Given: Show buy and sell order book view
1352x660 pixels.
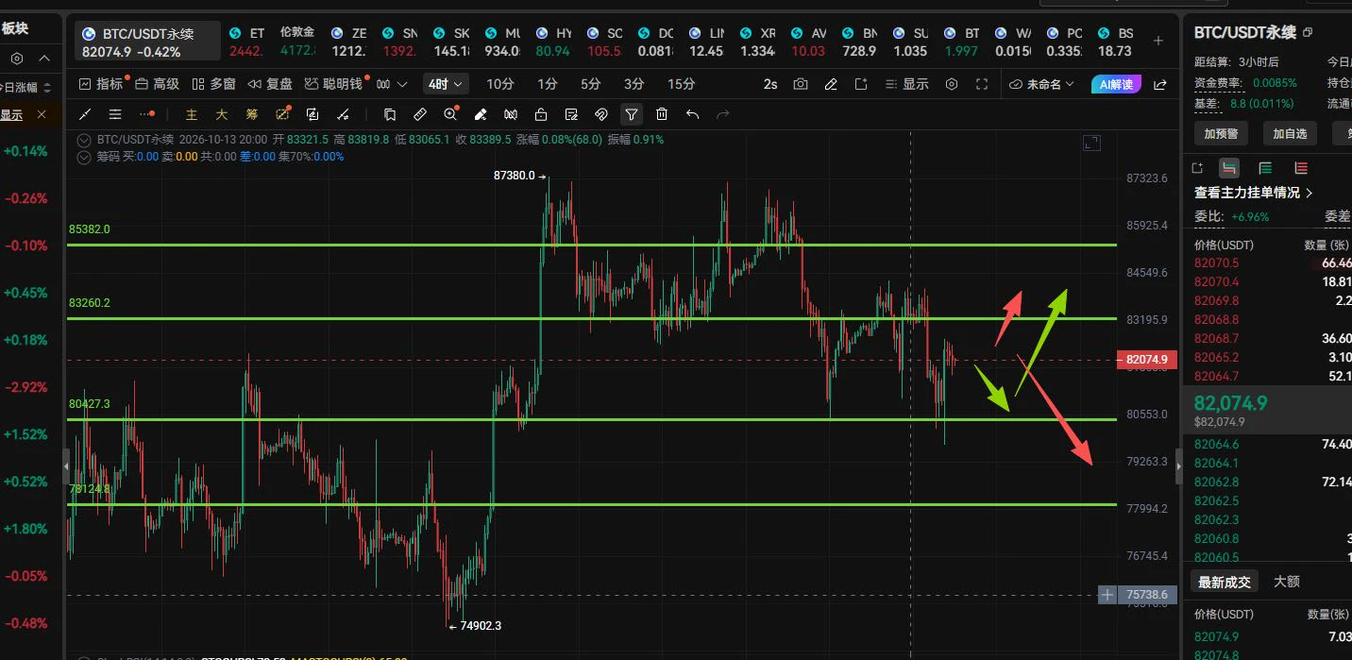Looking at the screenshot, I should tap(1229, 168).
